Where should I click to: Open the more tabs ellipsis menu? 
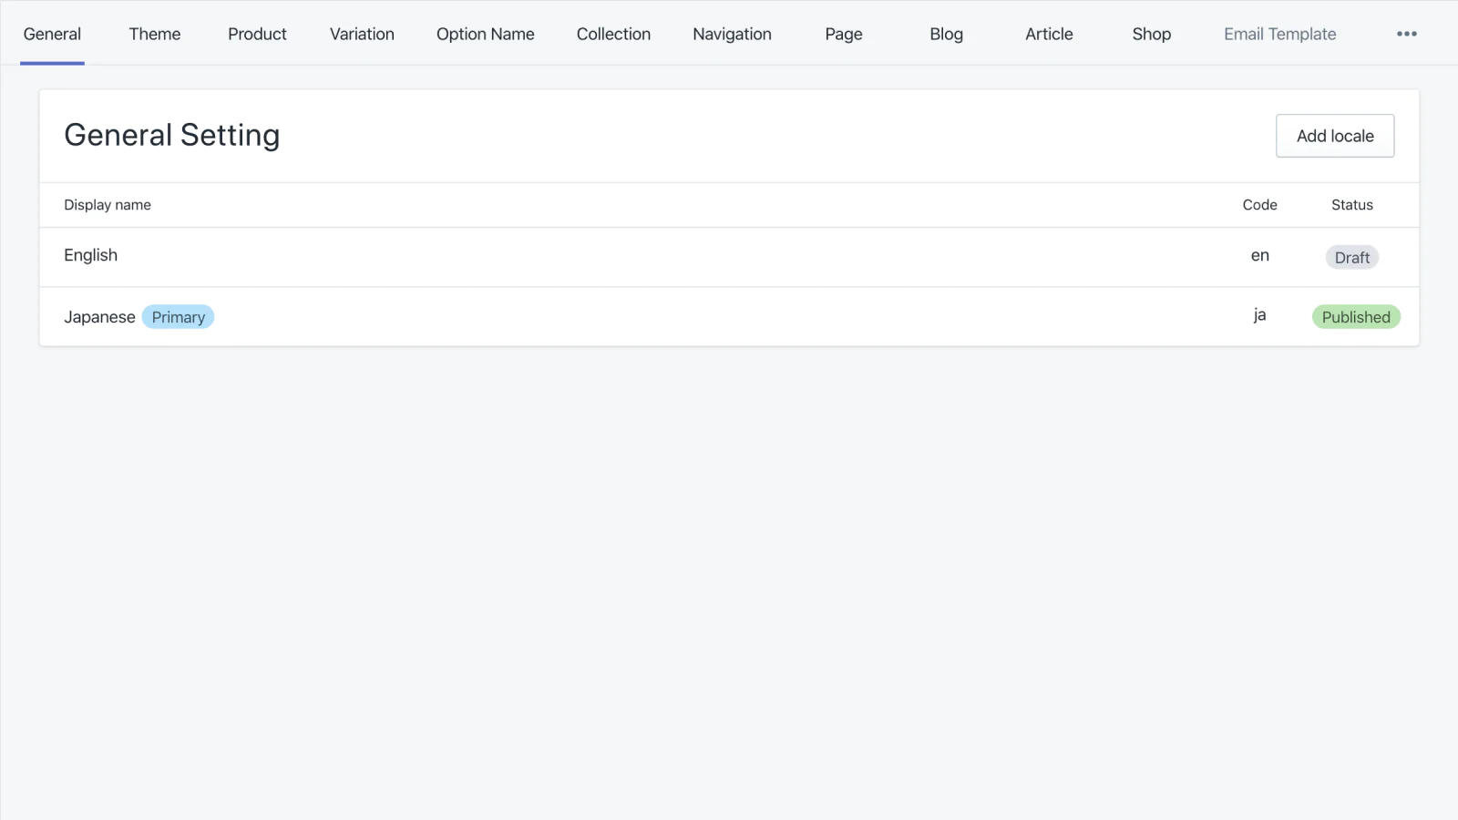pyautogui.click(x=1406, y=34)
